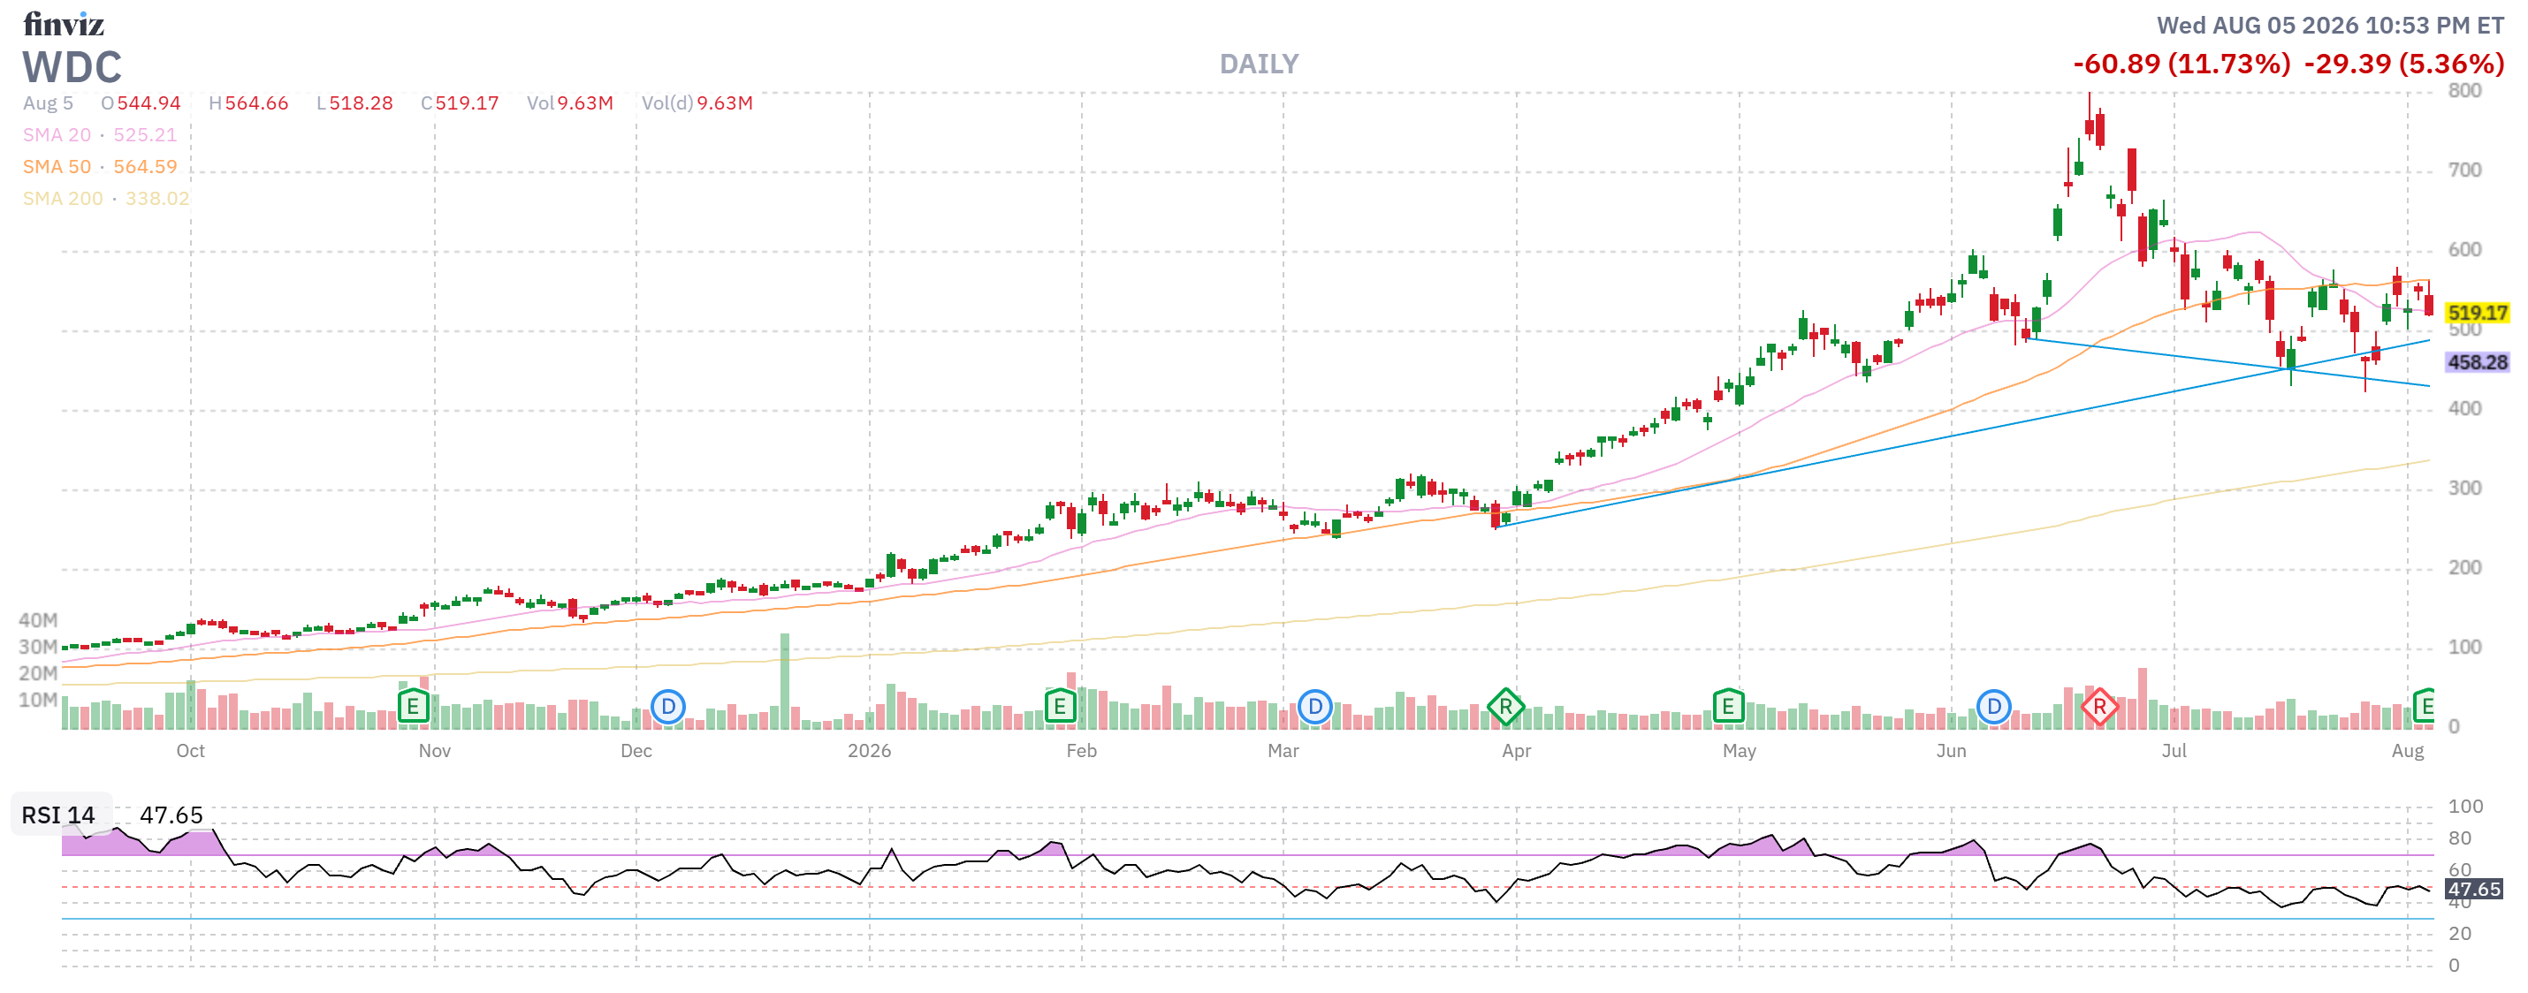Click the RSI 14 indicator label
Viewport: 2528px width, 993px height.
click(58, 815)
